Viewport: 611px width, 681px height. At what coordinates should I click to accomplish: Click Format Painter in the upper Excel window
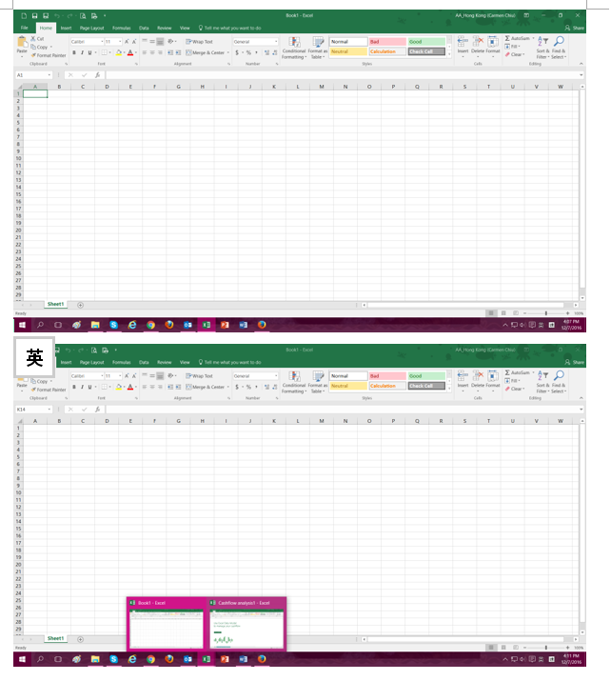click(49, 55)
